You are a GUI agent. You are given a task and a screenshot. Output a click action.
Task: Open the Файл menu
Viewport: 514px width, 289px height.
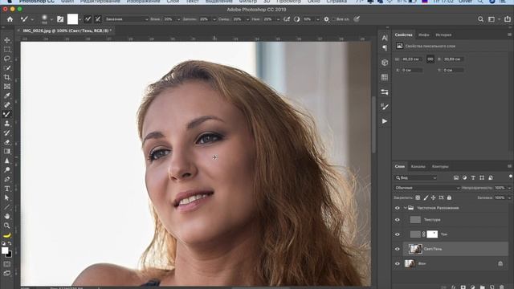point(67,2)
